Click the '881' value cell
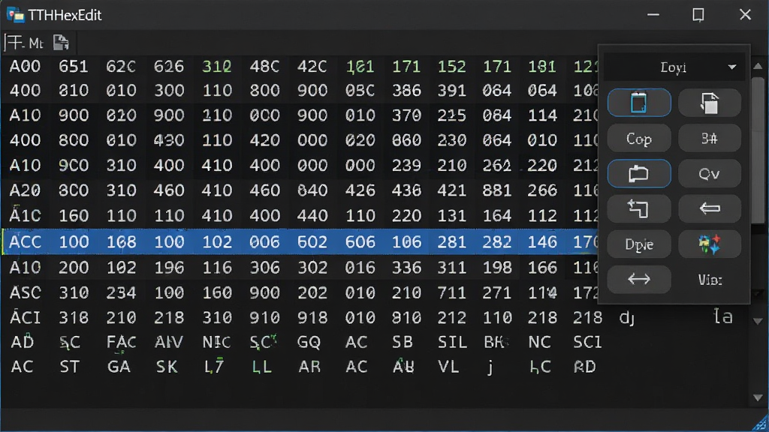 [497, 190]
